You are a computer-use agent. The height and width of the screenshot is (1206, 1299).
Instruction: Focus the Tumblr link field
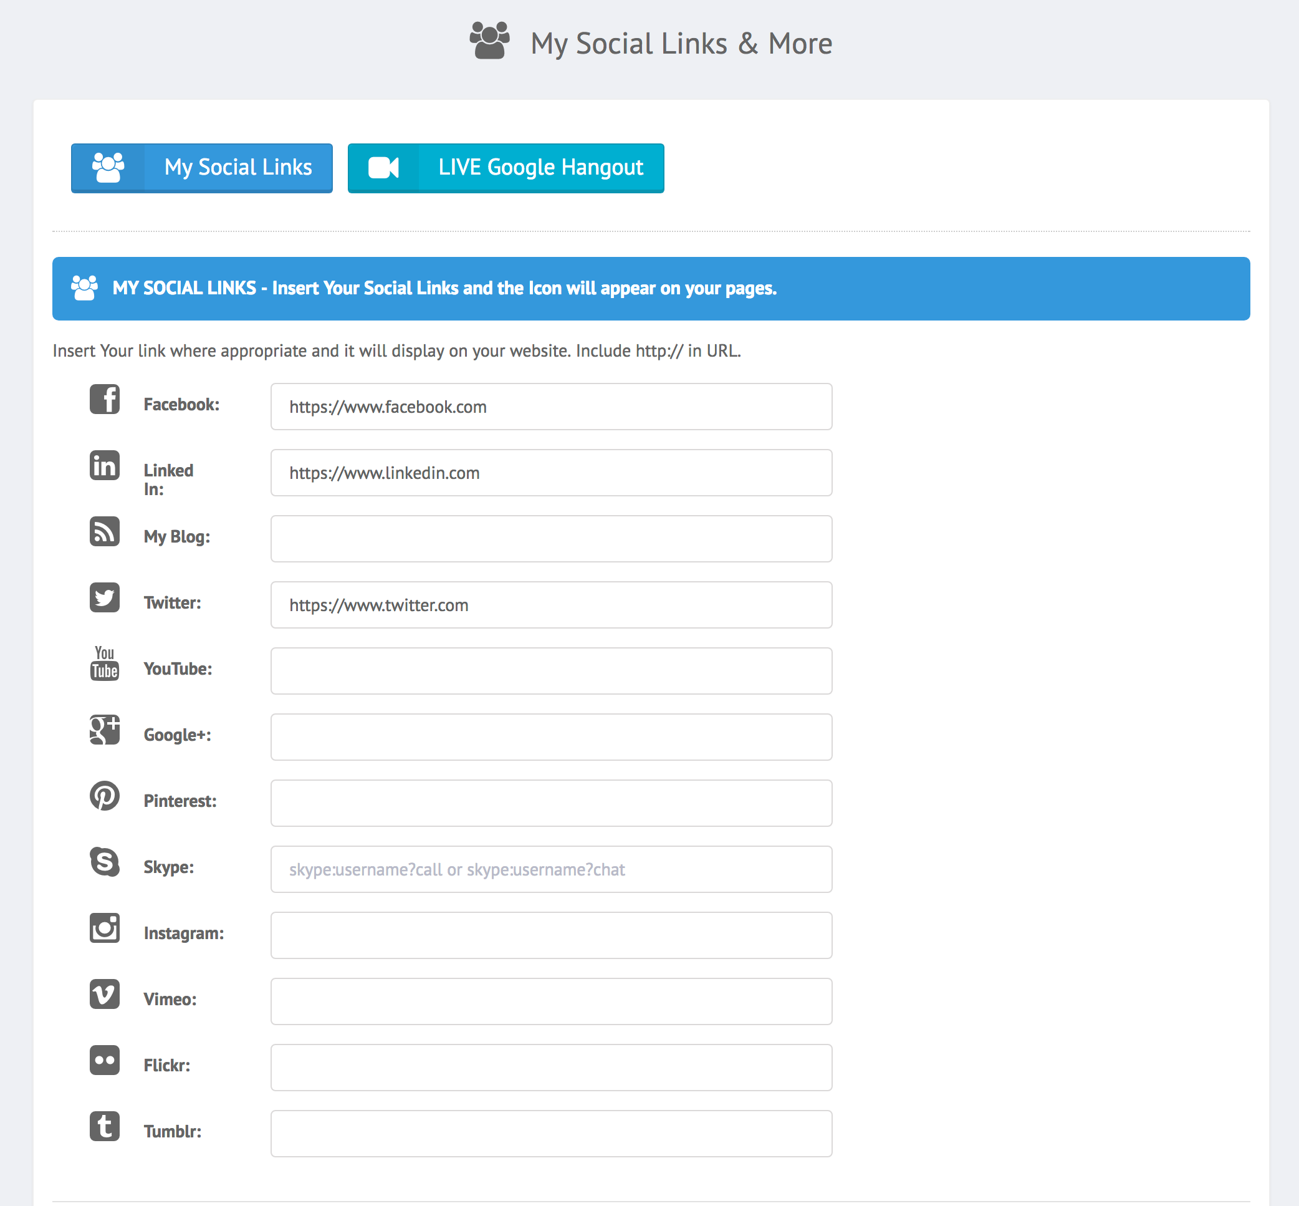click(x=551, y=1134)
